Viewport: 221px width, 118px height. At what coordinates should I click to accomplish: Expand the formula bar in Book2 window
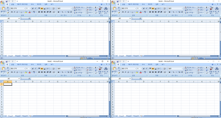(x=109, y=78)
